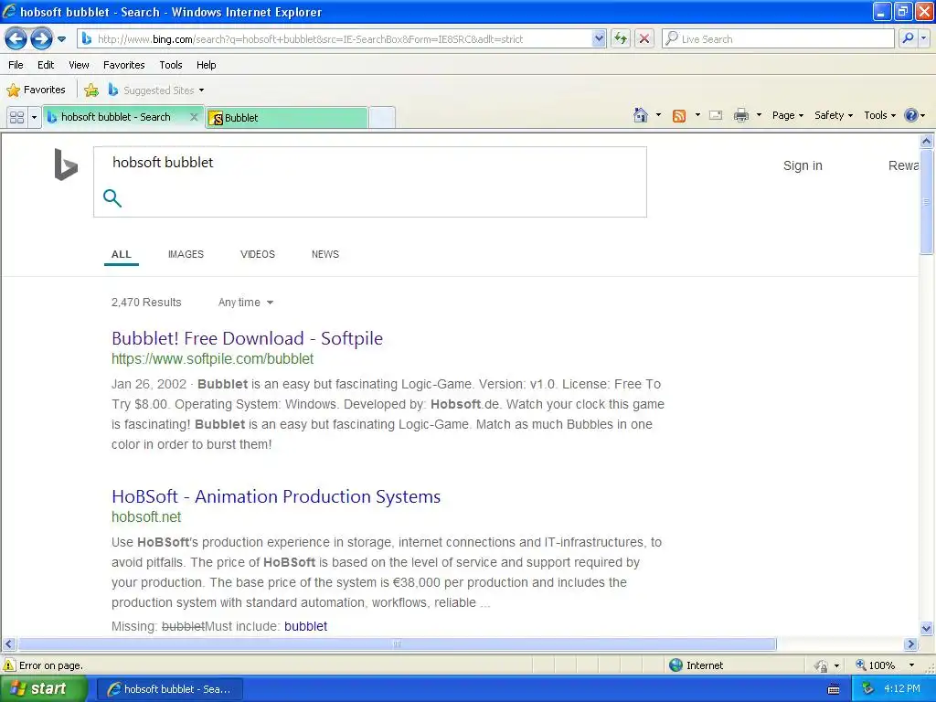Click the keyboard tray icon
936x702 pixels.
834,689
